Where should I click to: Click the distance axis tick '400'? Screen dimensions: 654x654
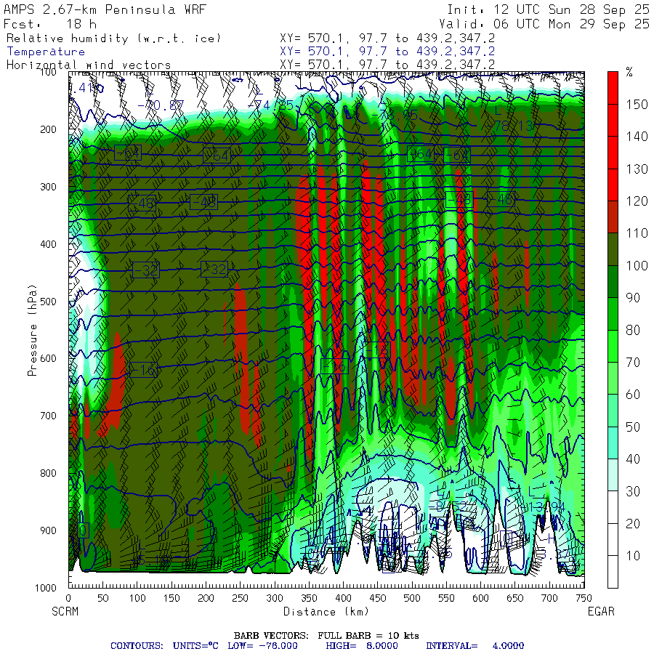343,599
